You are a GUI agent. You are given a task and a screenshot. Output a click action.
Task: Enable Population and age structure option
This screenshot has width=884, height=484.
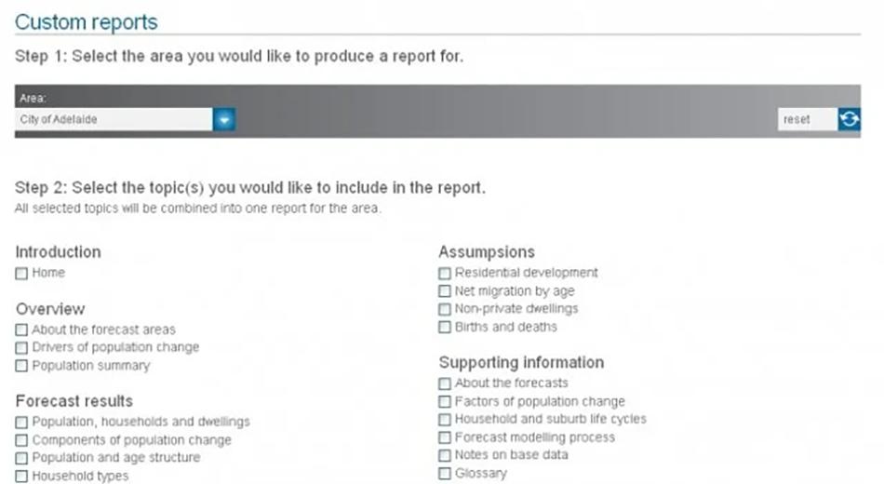(21, 458)
